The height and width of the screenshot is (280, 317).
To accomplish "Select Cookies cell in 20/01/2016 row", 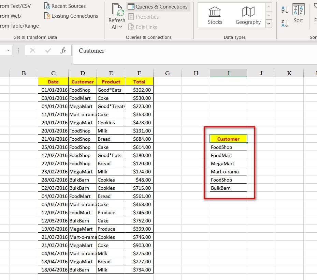I will (x=111, y=123).
